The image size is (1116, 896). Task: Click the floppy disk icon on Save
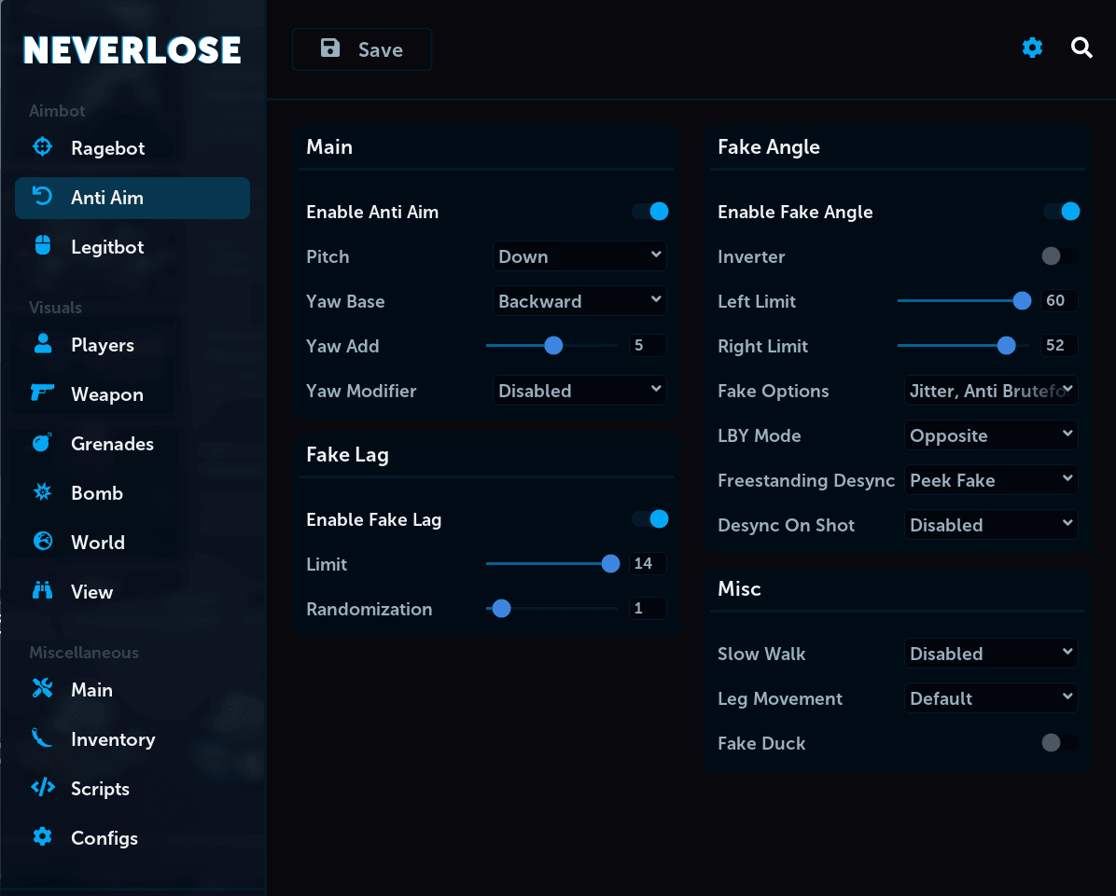pos(330,48)
